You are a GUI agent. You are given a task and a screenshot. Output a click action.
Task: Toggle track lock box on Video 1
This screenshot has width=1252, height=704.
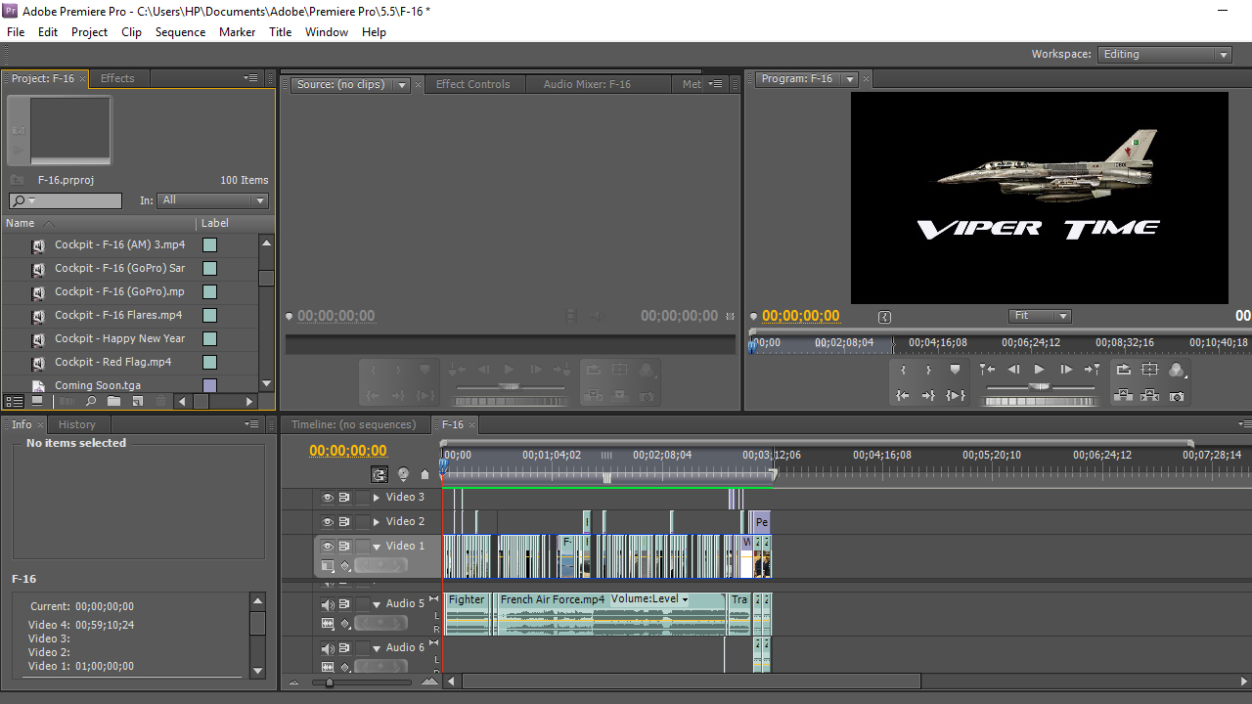(x=363, y=547)
